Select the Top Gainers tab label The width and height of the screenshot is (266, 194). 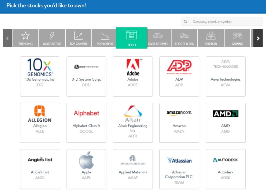coord(78,44)
